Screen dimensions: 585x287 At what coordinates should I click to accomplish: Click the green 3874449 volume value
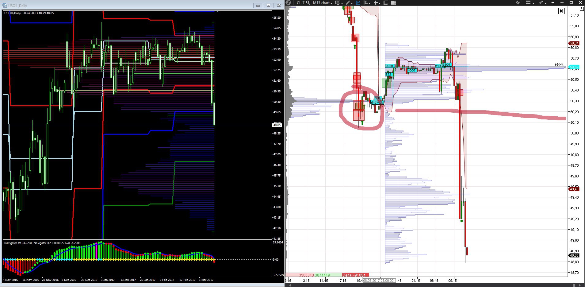point(322,275)
